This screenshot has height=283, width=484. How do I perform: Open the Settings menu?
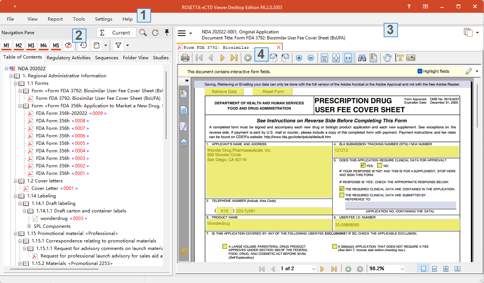pyautogui.click(x=104, y=19)
